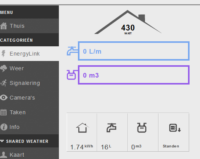
Task: Select the Kaart map pin icon
Action: tap(3, 155)
